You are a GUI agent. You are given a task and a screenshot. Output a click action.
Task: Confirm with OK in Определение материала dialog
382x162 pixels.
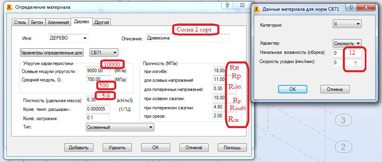(x=155, y=147)
